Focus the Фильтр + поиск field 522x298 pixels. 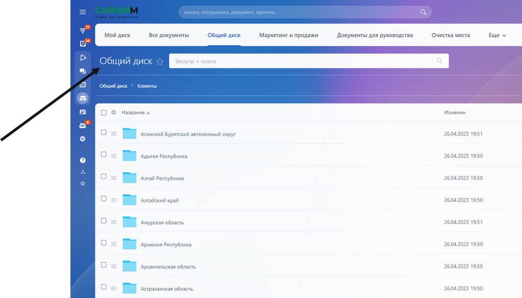pyautogui.click(x=309, y=61)
